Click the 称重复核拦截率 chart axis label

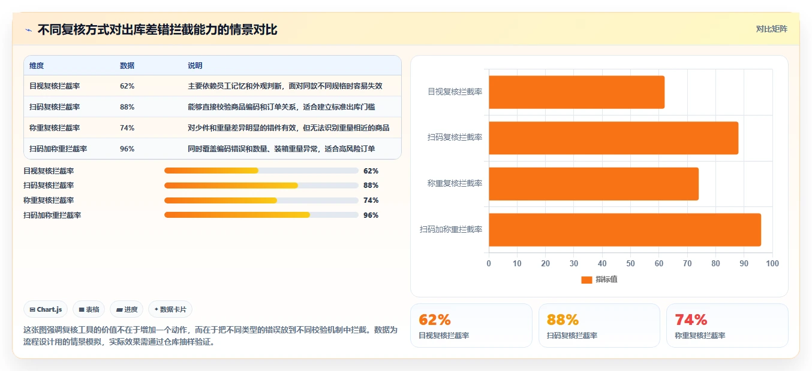455,184
